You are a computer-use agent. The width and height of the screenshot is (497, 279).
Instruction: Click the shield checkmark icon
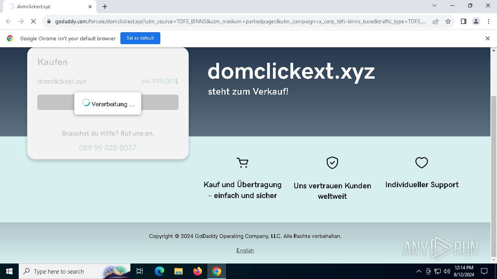click(332, 163)
